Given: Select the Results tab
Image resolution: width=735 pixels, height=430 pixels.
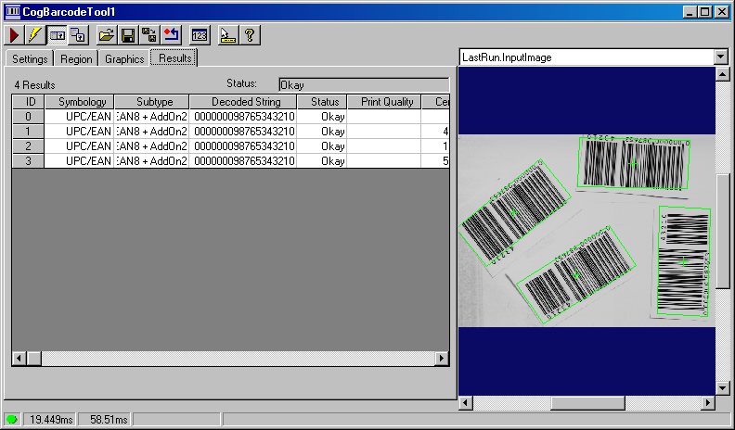Looking at the screenshot, I should click(174, 58).
